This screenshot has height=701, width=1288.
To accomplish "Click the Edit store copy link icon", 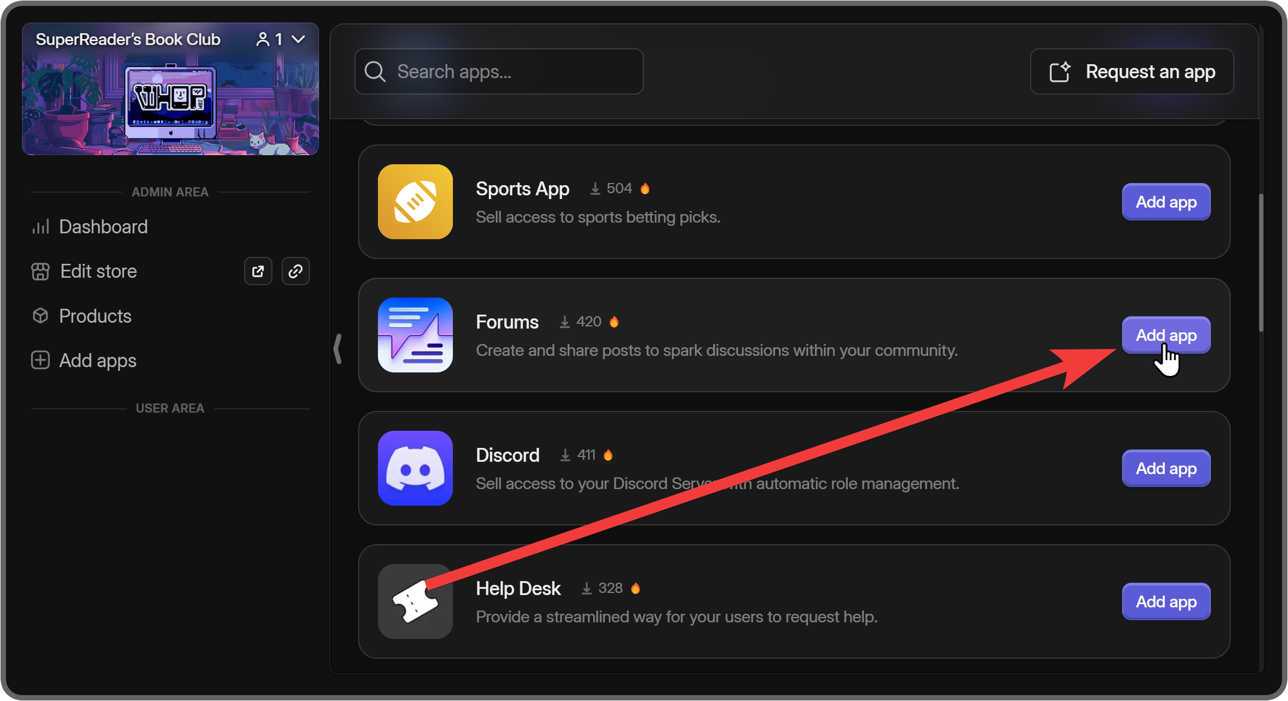I will tap(296, 271).
